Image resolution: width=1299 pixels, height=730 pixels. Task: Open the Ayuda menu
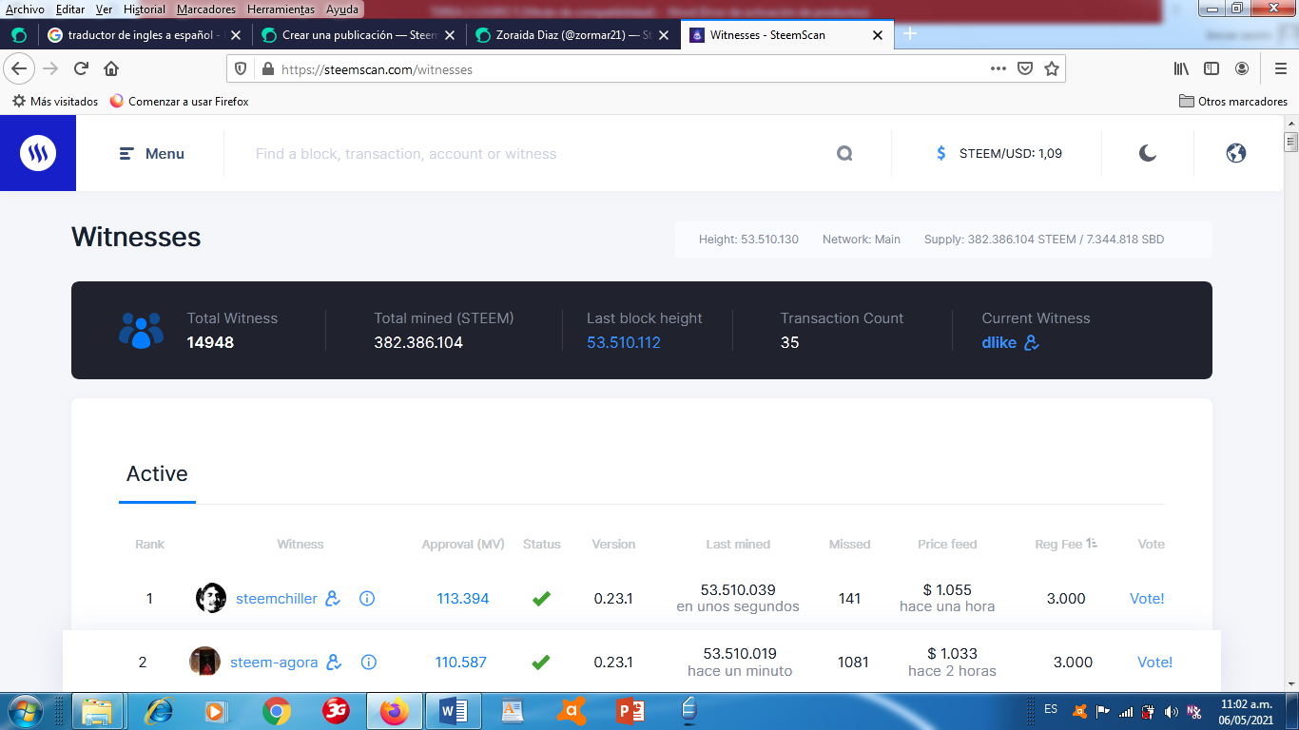point(341,10)
